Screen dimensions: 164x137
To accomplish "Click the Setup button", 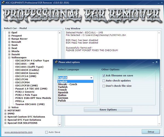I will pos(151,132).
